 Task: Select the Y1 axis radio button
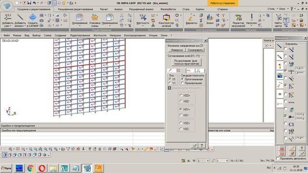click(170, 83)
